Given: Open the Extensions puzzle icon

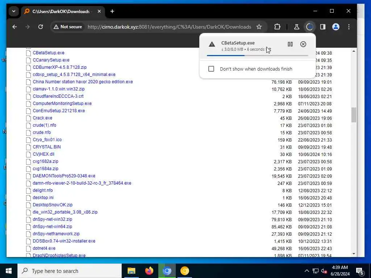Looking at the screenshot, I should (x=277, y=27).
